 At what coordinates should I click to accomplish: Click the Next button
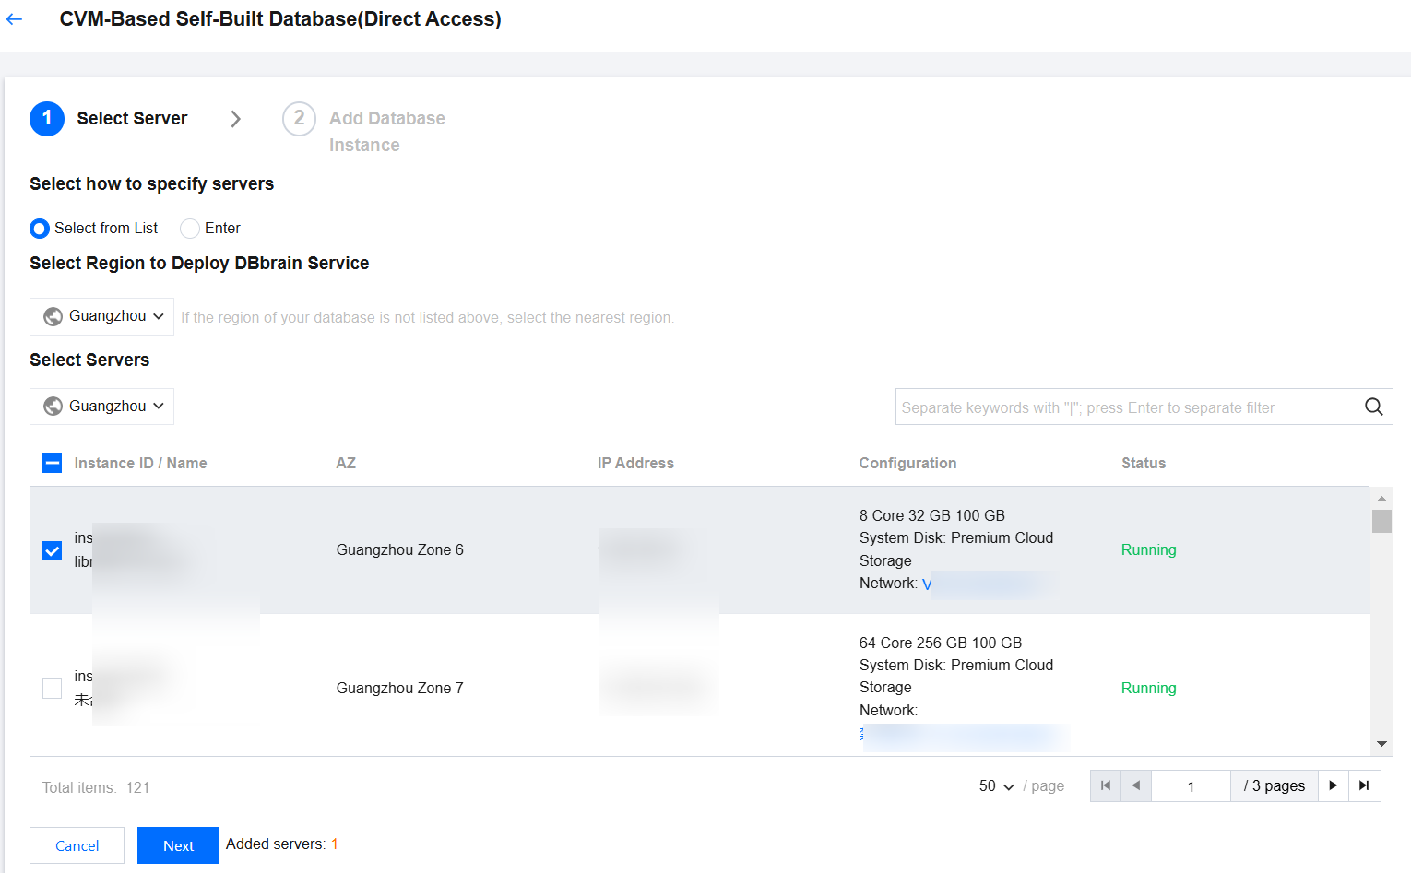pos(178,845)
